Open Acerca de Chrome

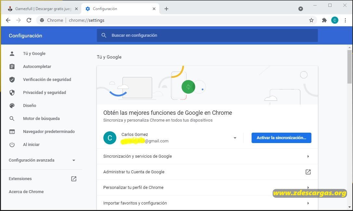coord(26,191)
